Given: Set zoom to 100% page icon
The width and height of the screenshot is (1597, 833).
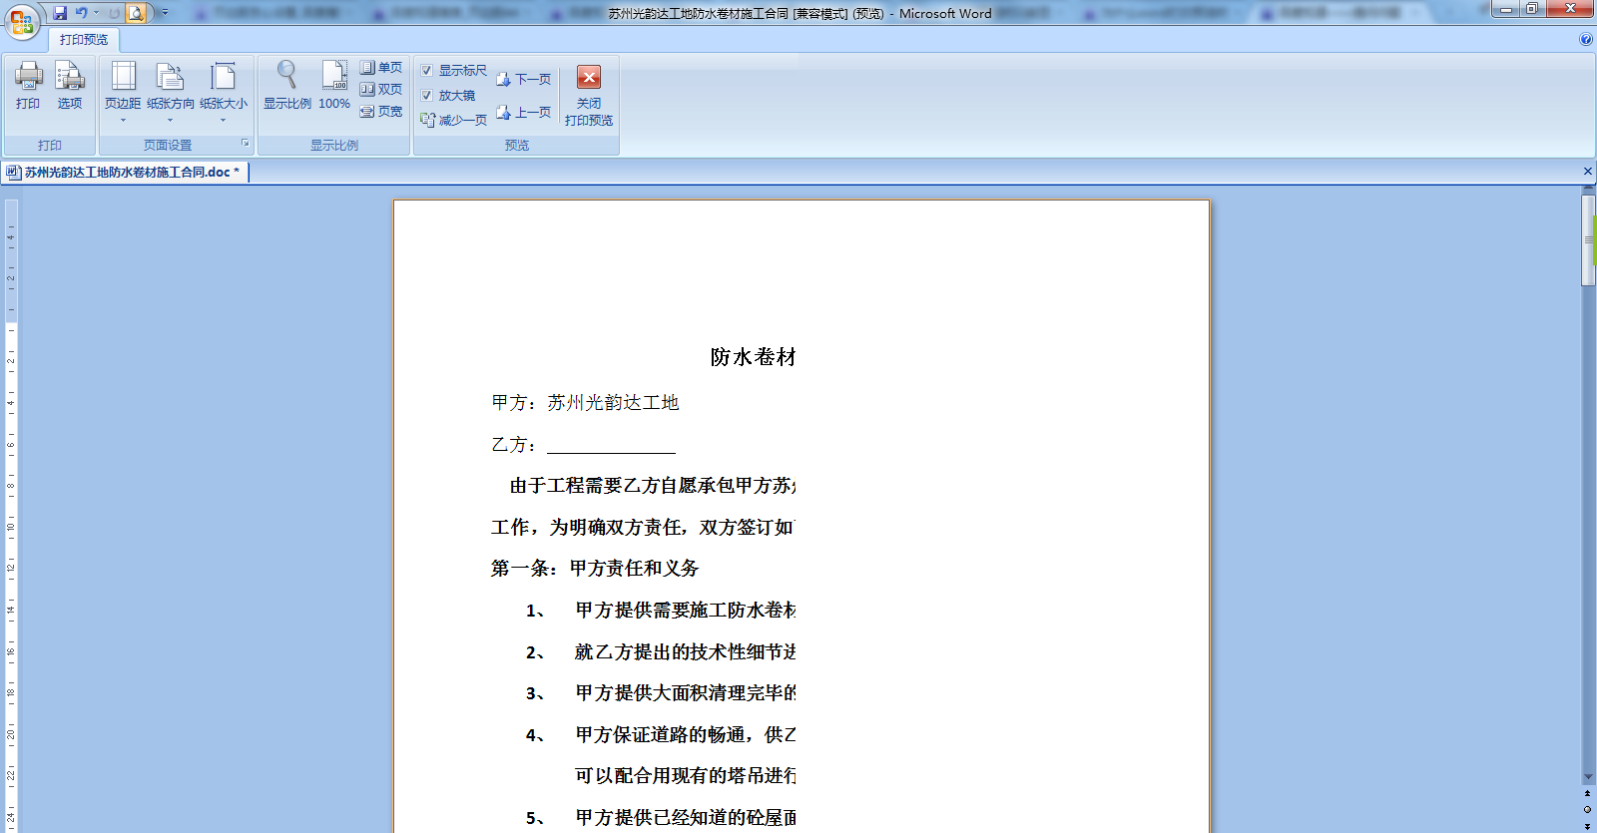Looking at the screenshot, I should pyautogui.click(x=334, y=86).
